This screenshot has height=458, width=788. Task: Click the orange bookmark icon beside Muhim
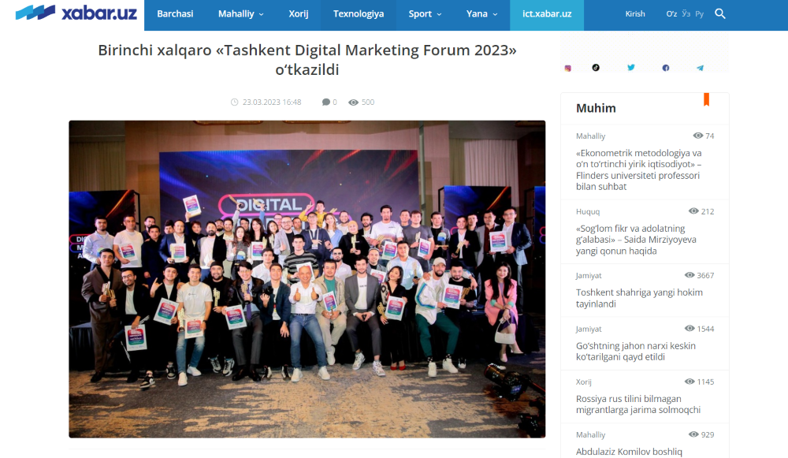(x=706, y=99)
